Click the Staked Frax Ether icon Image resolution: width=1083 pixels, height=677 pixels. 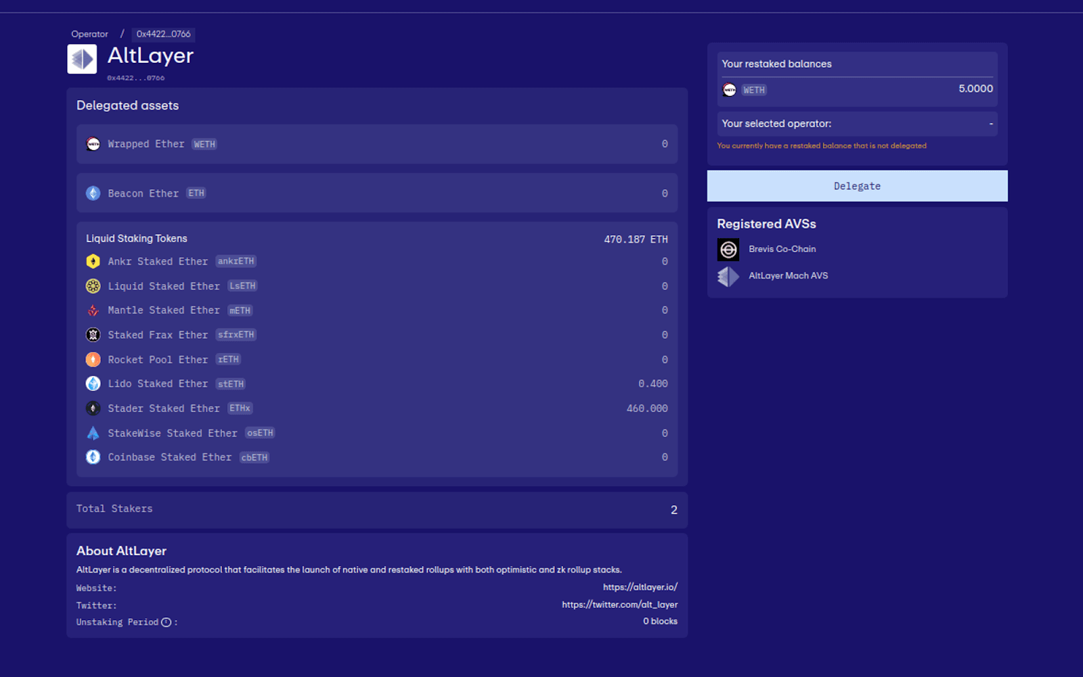(x=93, y=335)
